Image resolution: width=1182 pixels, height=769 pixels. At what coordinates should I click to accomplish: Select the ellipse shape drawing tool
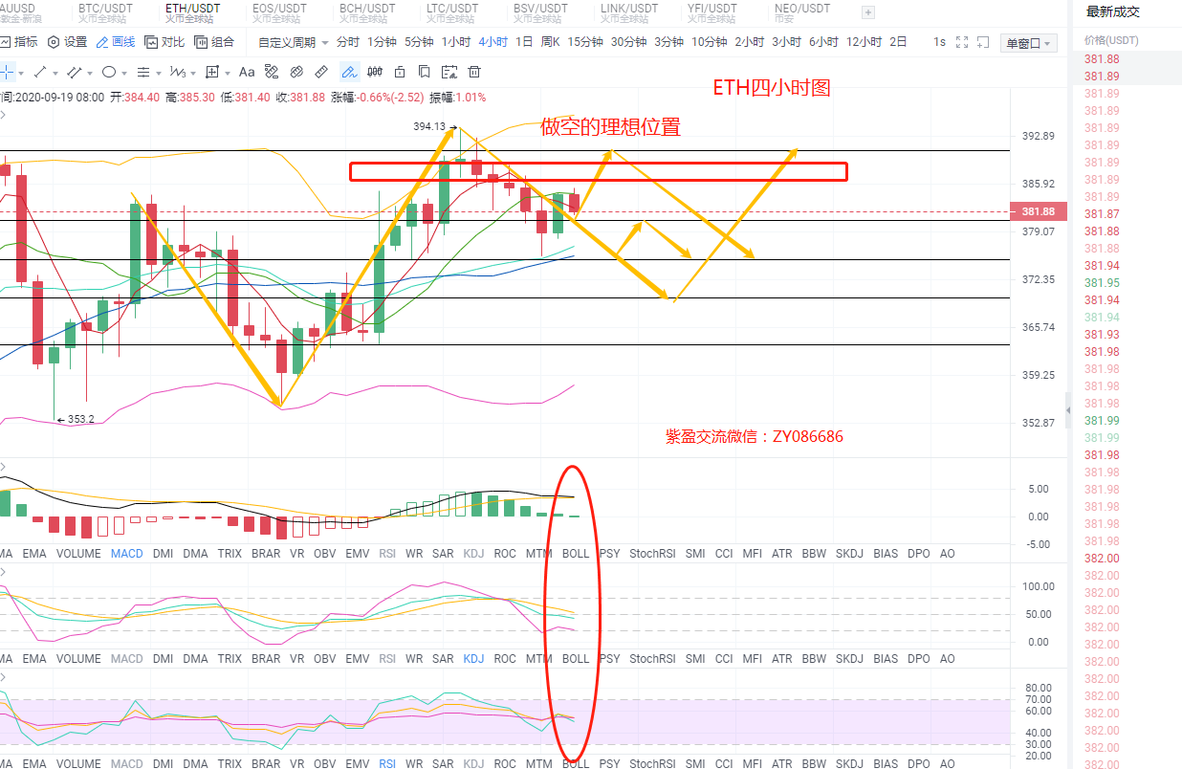(x=109, y=72)
